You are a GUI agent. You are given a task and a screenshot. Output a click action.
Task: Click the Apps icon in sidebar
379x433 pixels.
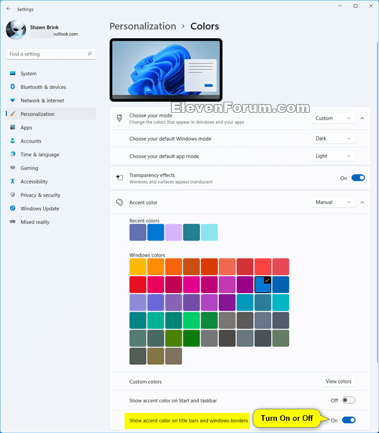click(x=13, y=127)
